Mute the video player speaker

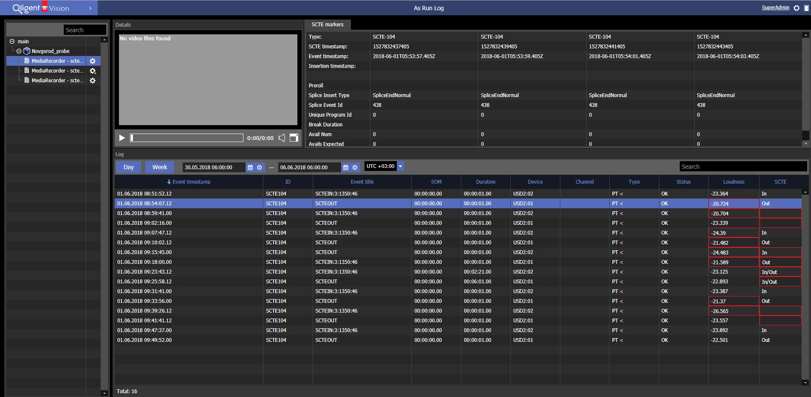click(282, 138)
